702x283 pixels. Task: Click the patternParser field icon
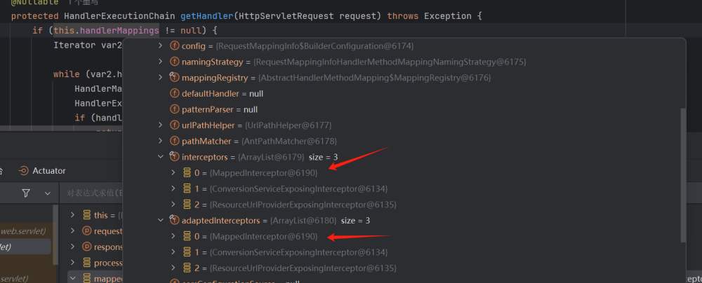174,109
